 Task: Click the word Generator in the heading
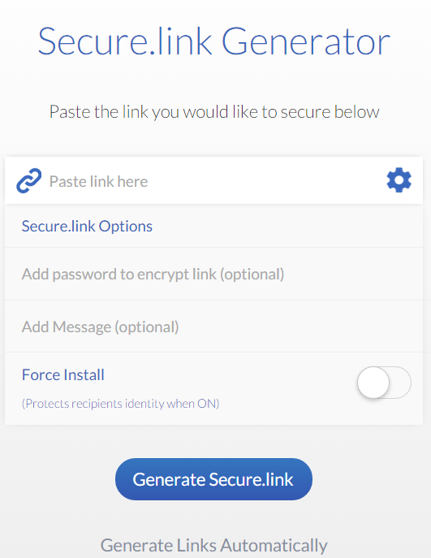click(x=306, y=42)
